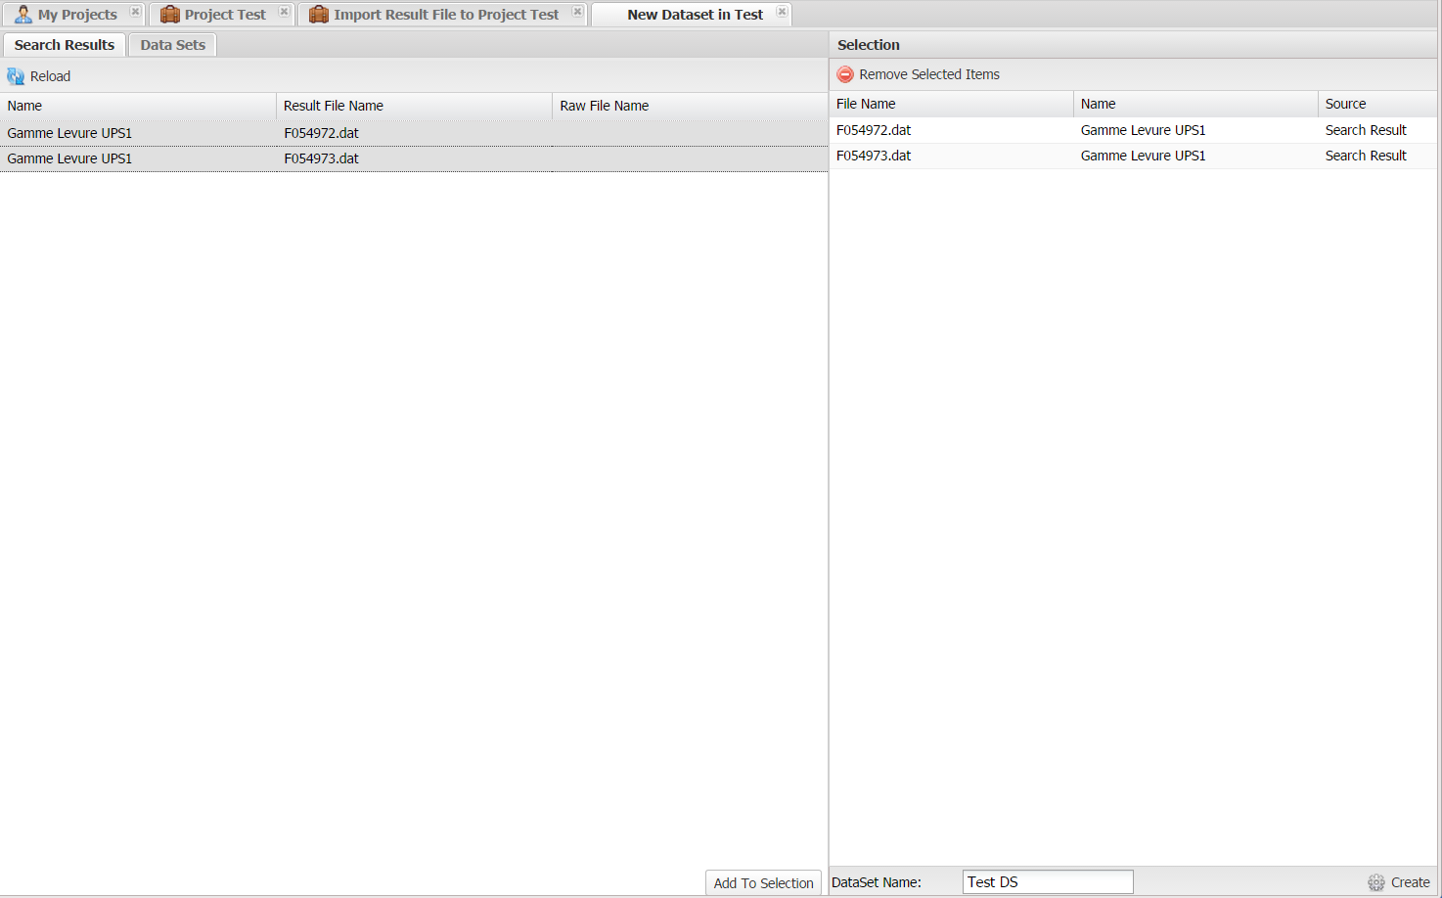Close the Project Test tab
The width and height of the screenshot is (1442, 898).
pyautogui.click(x=284, y=12)
